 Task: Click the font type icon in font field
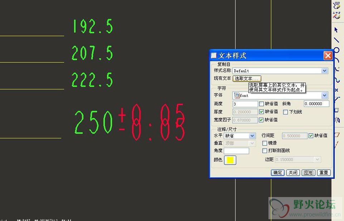tap(237, 95)
